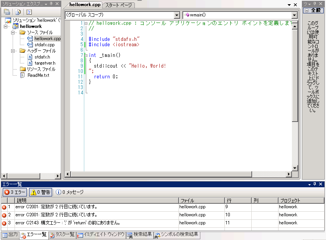Switch to the 検索結果 tab
The width and height of the screenshot is (326, 240).
click(139, 235)
